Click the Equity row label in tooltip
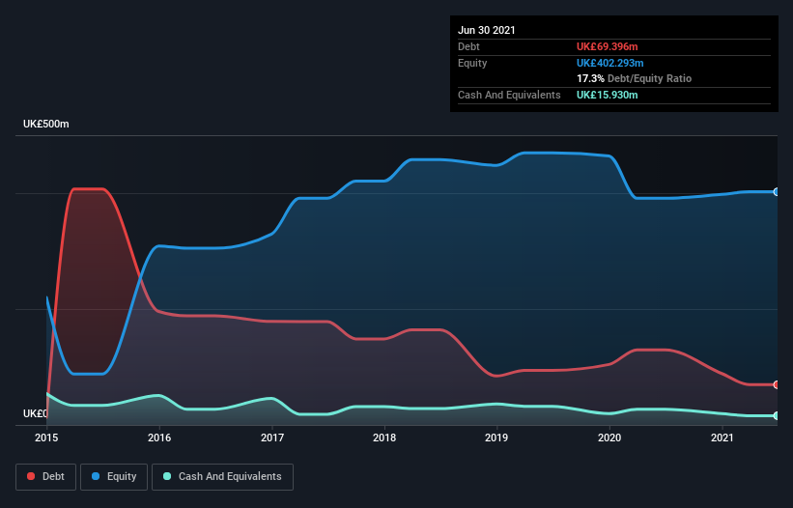Screen dimensions: 793x508 click(472, 63)
